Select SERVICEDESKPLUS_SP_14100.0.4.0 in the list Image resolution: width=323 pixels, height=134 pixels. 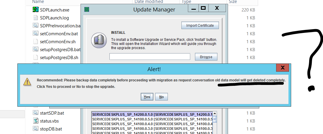pos(152,124)
